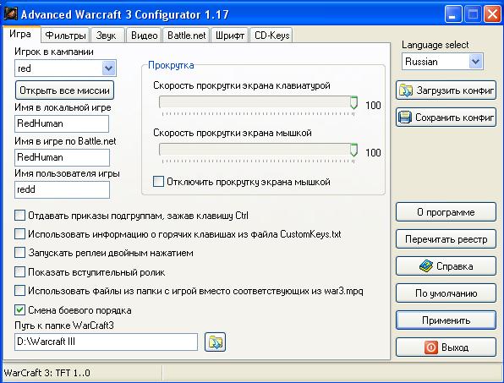Expand the Language select dropdown arrow
The image size is (504, 383).
tap(476, 62)
